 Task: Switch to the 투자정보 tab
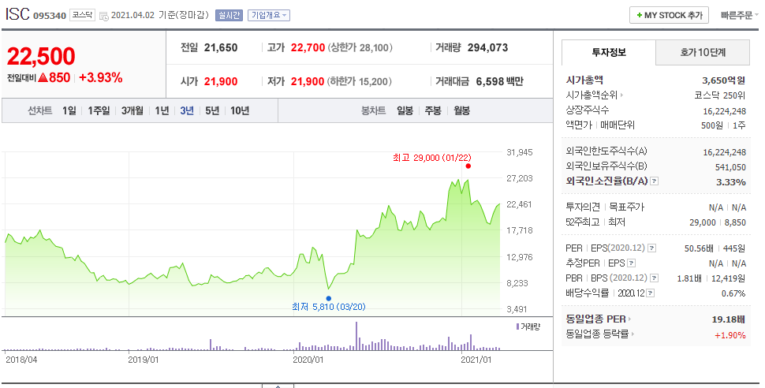tap(608, 52)
